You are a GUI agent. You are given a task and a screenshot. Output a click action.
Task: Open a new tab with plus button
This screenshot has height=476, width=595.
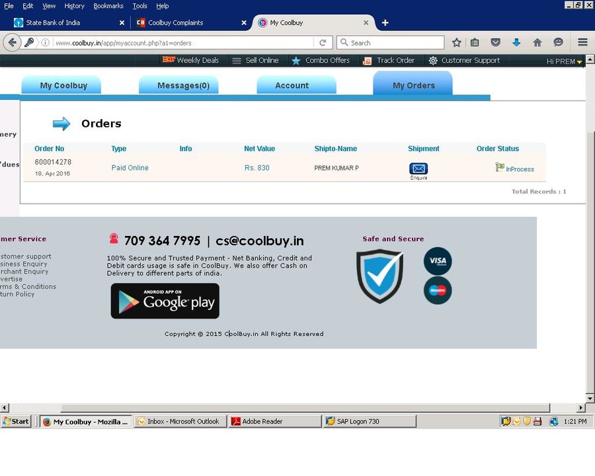point(385,22)
